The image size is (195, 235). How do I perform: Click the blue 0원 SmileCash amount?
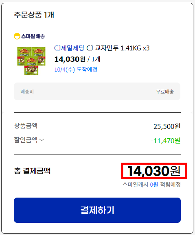(x=154, y=185)
